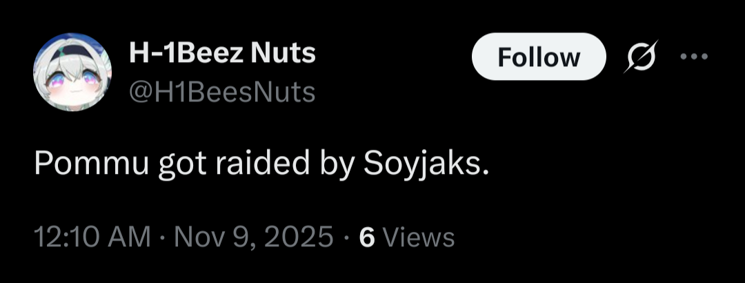
Task: Visit the @H1BeesNuts handle link
Action: tap(221, 92)
